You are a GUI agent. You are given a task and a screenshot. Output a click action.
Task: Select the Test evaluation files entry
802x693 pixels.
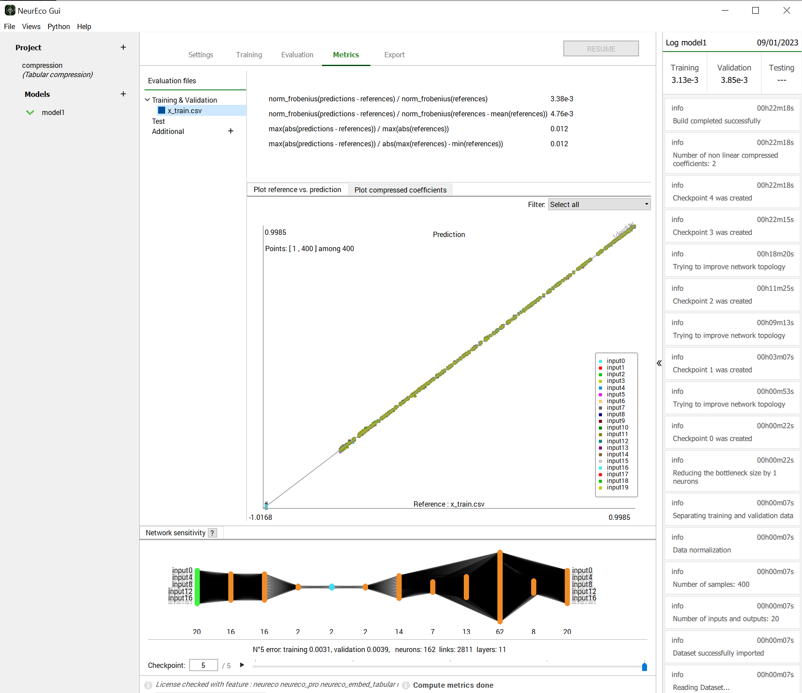[x=158, y=121]
